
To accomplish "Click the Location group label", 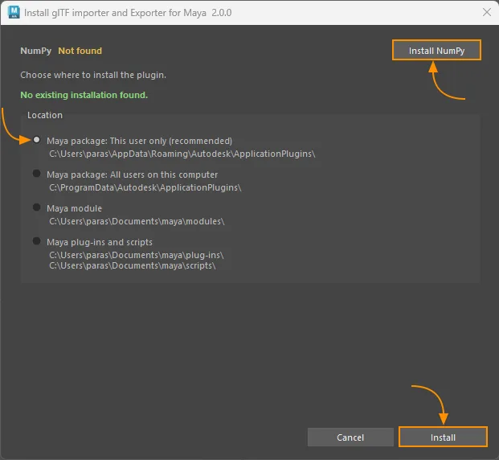I will 45,115.
